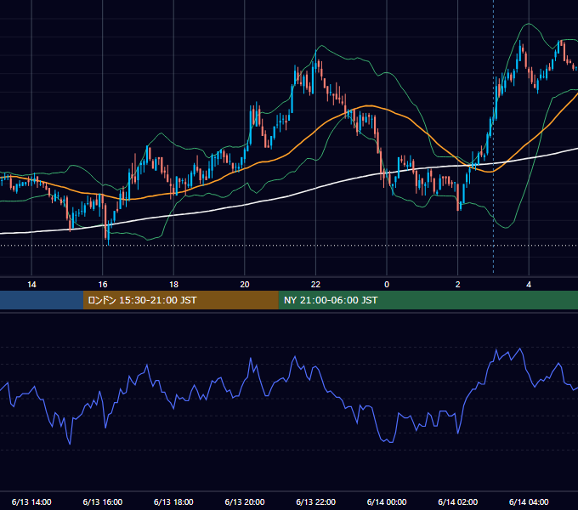Screen dimensions: 578x510
Task: Click the ロンドン 15:30-21:00 JST session bar
Action: pos(180,300)
